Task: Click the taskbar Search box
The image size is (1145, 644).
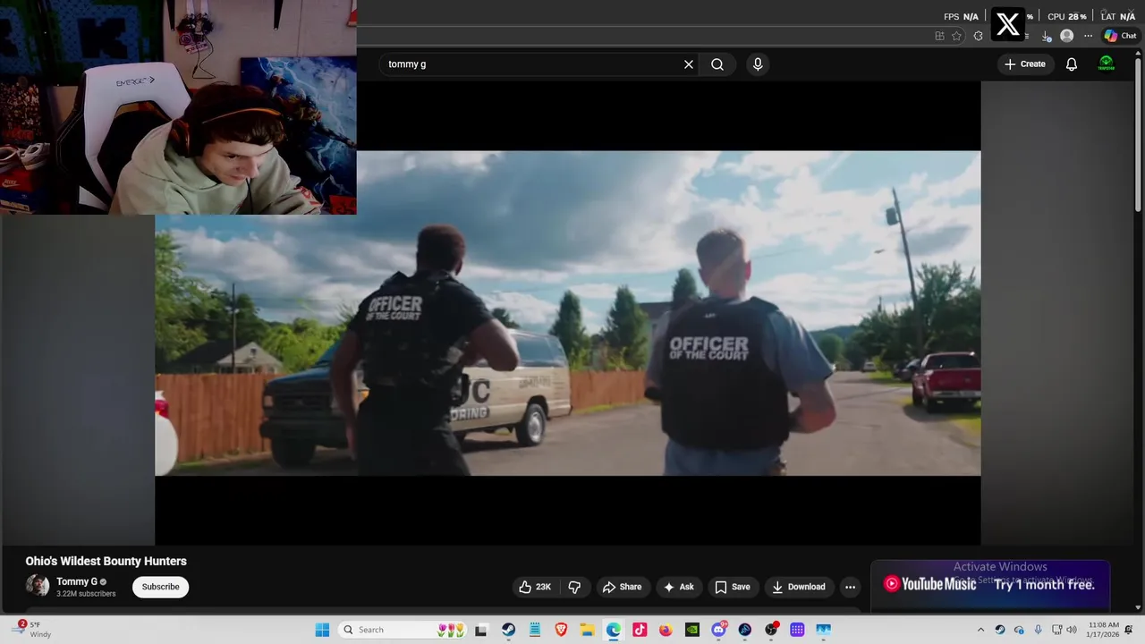Action: 403,630
